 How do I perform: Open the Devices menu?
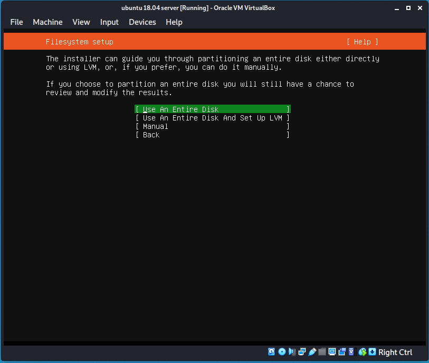(142, 22)
